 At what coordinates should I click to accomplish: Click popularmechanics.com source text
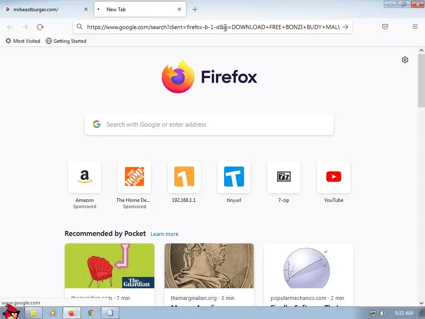[x=298, y=298]
